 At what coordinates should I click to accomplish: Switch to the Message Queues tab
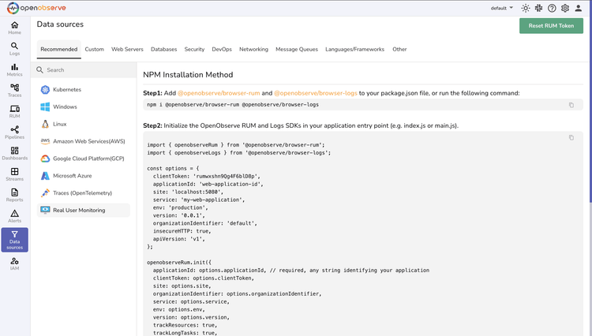coord(297,50)
